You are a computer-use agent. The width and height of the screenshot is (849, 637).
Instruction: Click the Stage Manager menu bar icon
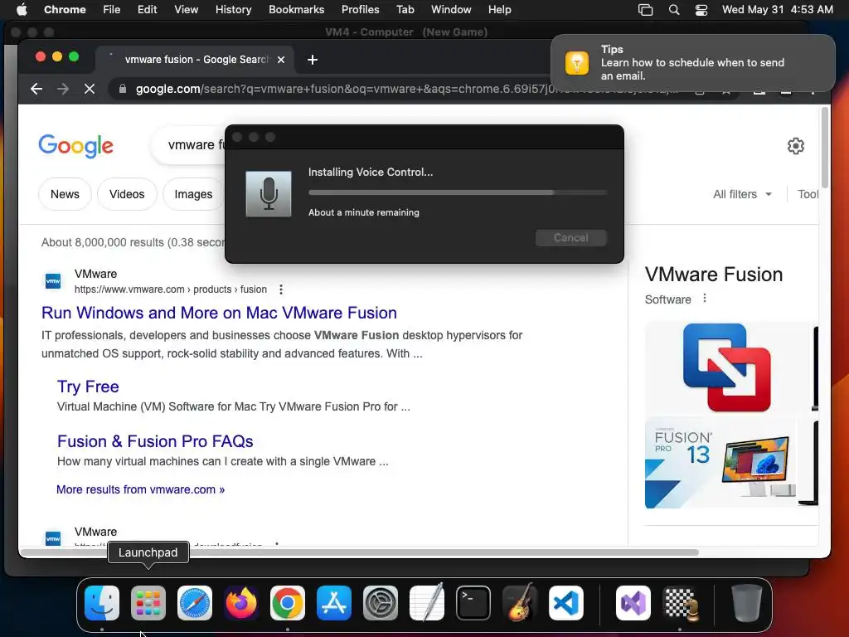645,10
